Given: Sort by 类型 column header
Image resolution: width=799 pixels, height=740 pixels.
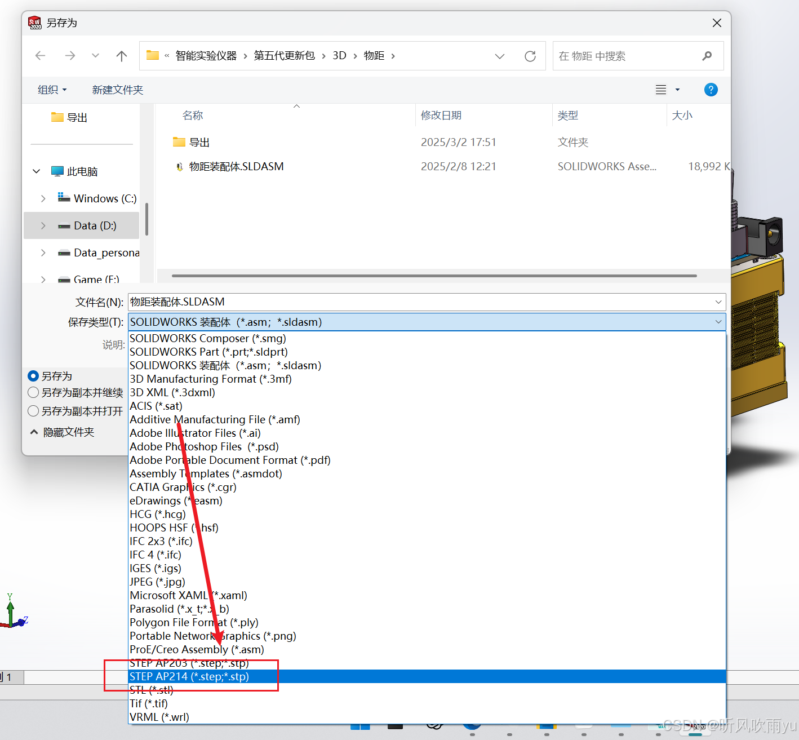Looking at the screenshot, I should click(x=568, y=115).
